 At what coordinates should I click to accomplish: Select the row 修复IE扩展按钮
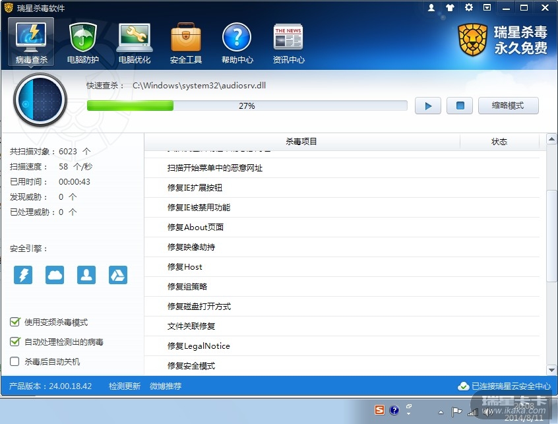click(342, 188)
